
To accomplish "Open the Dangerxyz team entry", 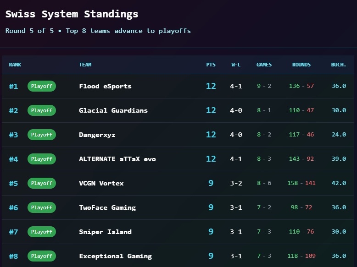I will (x=97, y=135).
